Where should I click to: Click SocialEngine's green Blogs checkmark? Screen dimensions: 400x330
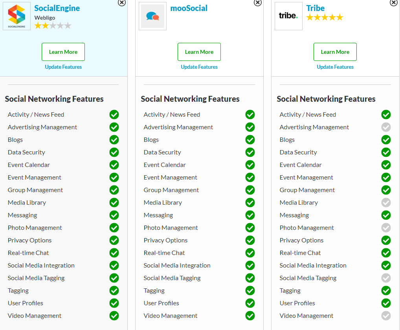(x=114, y=139)
